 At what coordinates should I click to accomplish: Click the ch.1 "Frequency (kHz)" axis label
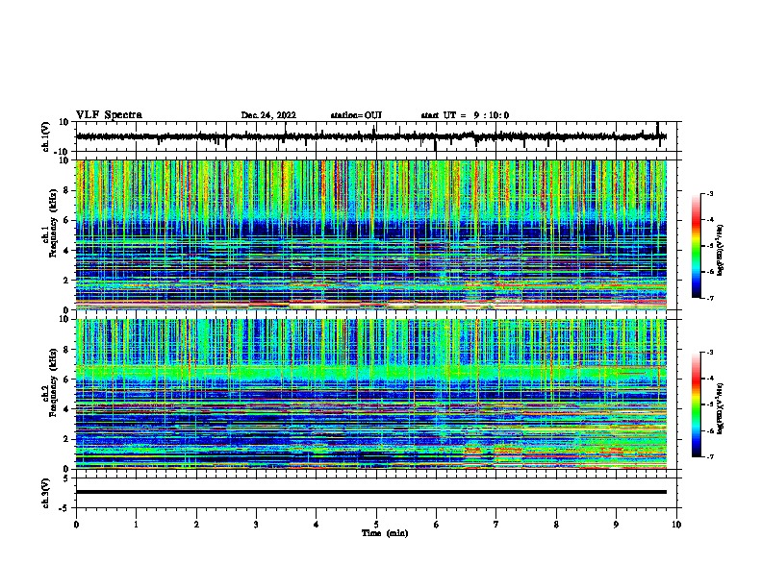(53, 224)
